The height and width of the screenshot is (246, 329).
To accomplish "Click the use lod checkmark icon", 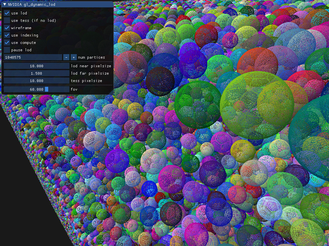I will (x=6, y=13).
